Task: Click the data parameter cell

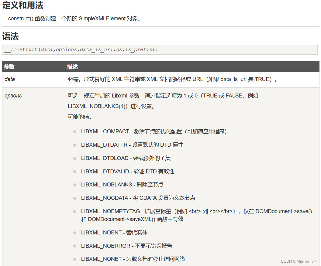Action: click(34, 79)
